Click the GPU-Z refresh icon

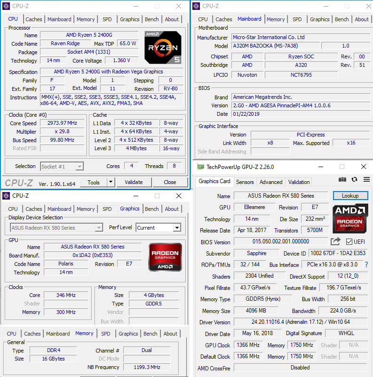click(354, 179)
